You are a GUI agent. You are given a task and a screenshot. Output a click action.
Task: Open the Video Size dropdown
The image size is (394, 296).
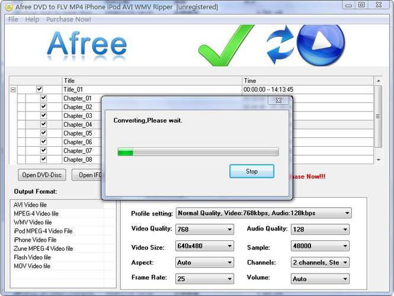(x=204, y=246)
